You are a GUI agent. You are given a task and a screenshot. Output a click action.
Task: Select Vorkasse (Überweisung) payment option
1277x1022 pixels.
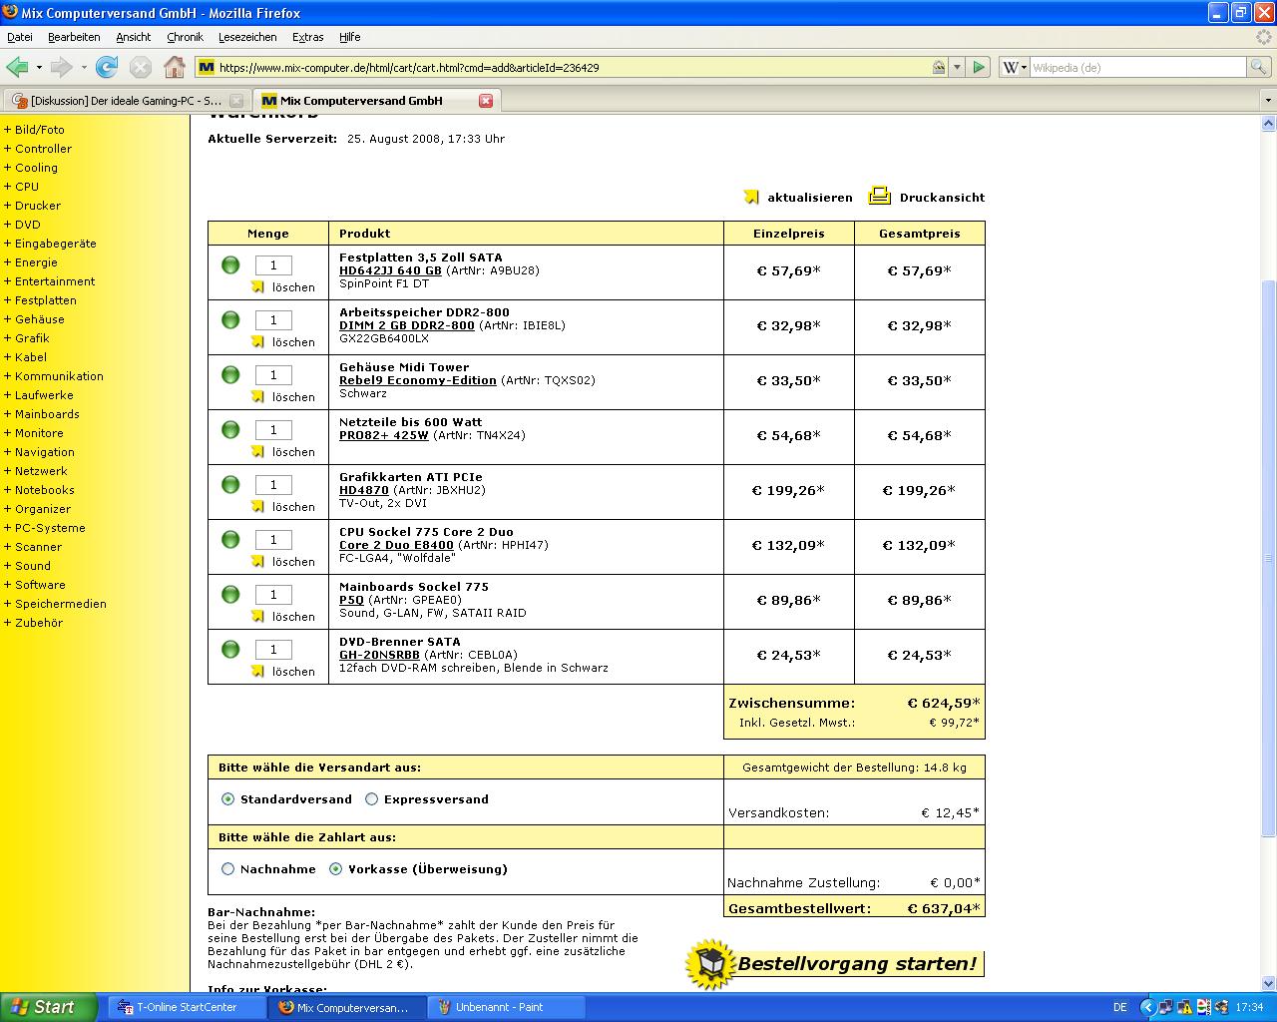coord(336,869)
